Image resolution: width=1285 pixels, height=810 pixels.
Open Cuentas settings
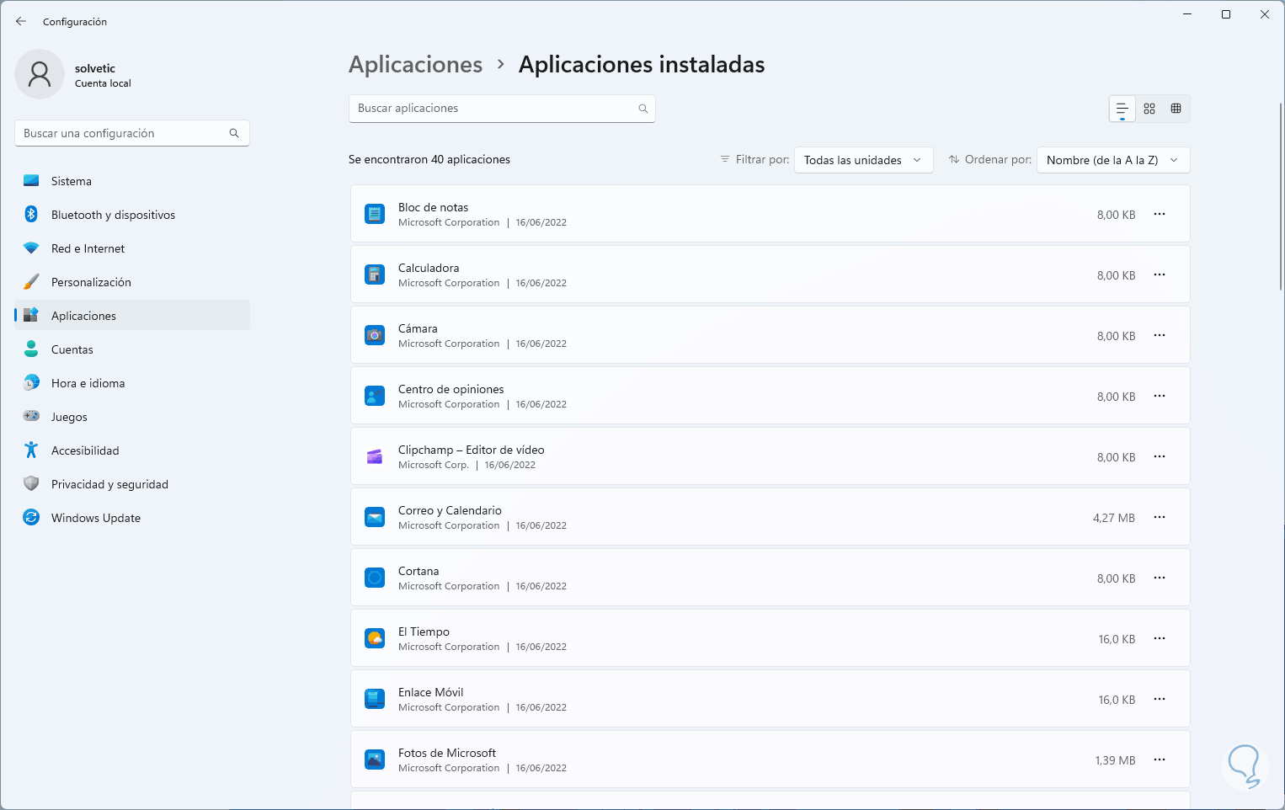[x=132, y=349]
